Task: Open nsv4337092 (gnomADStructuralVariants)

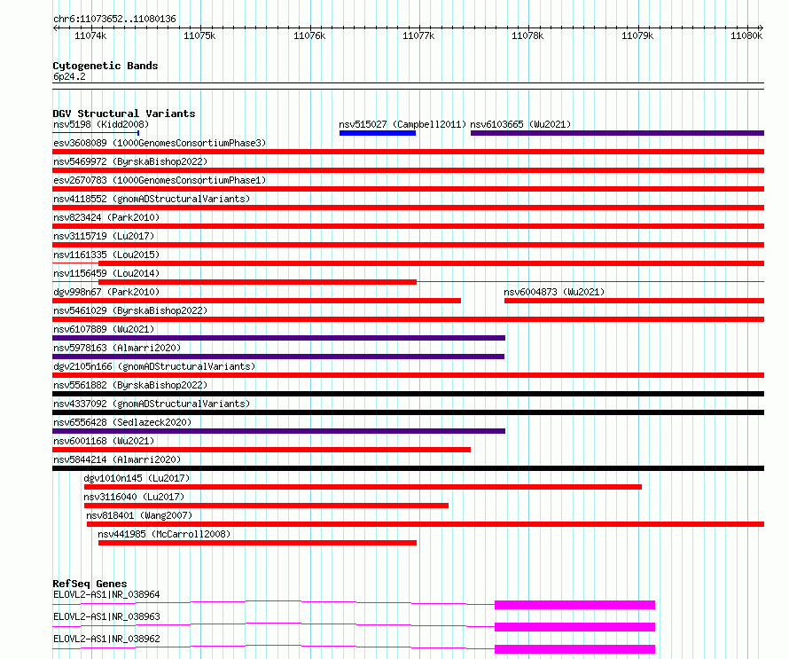Action: (x=152, y=404)
